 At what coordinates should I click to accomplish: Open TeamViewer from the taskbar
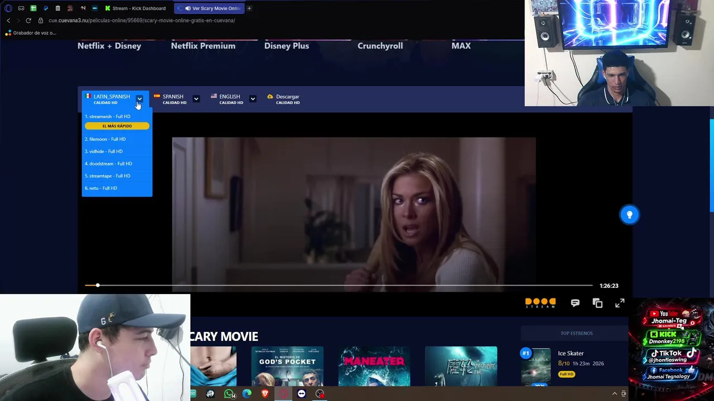tap(302, 394)
